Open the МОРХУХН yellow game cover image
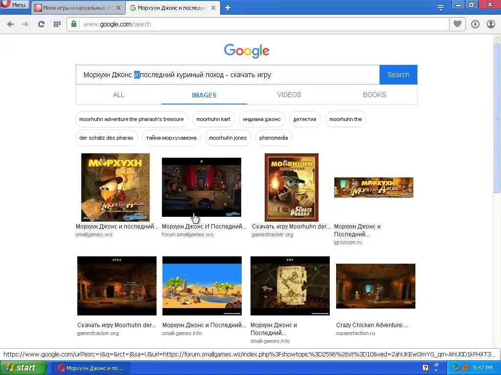This screenshot has height=375, width=501. tap(115, 187)
